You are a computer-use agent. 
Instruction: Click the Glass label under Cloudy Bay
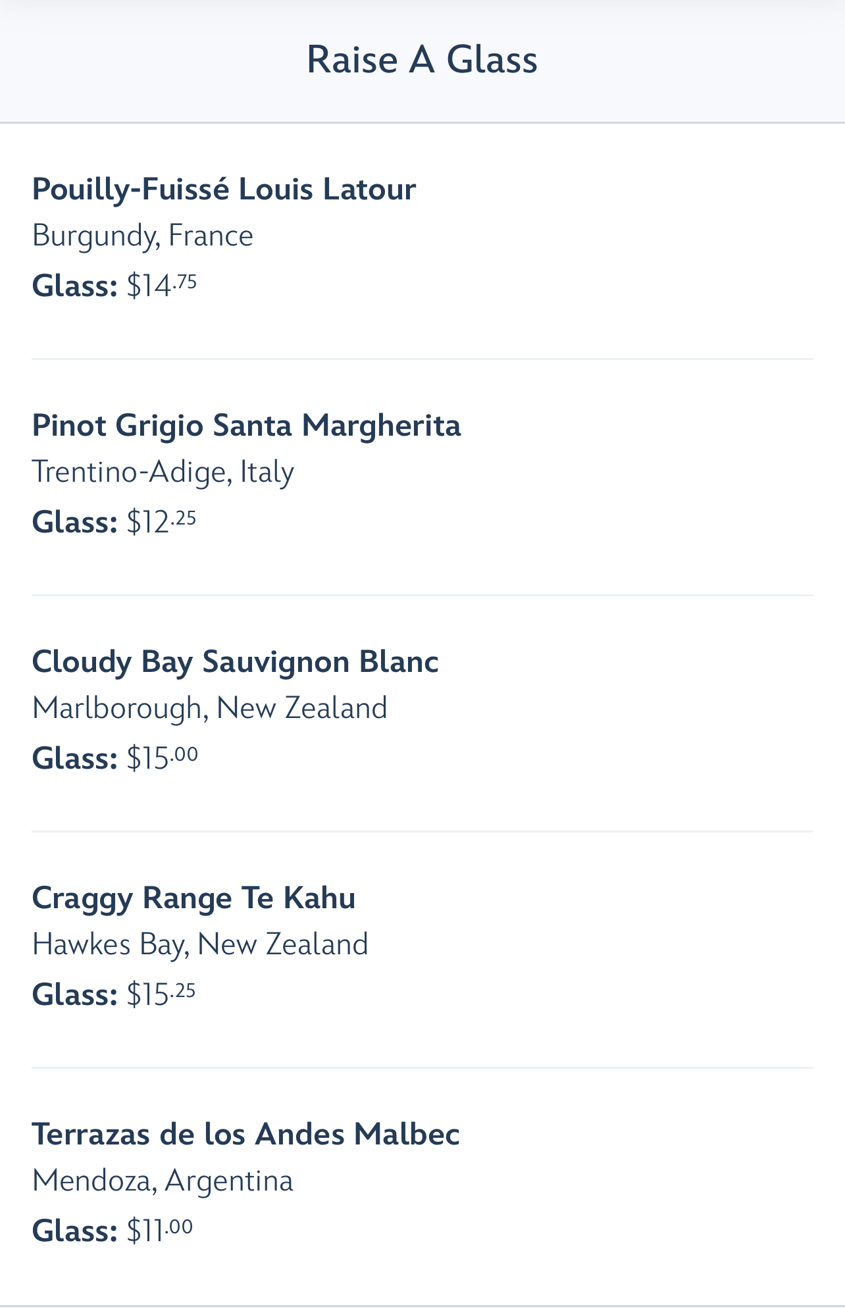74,758
